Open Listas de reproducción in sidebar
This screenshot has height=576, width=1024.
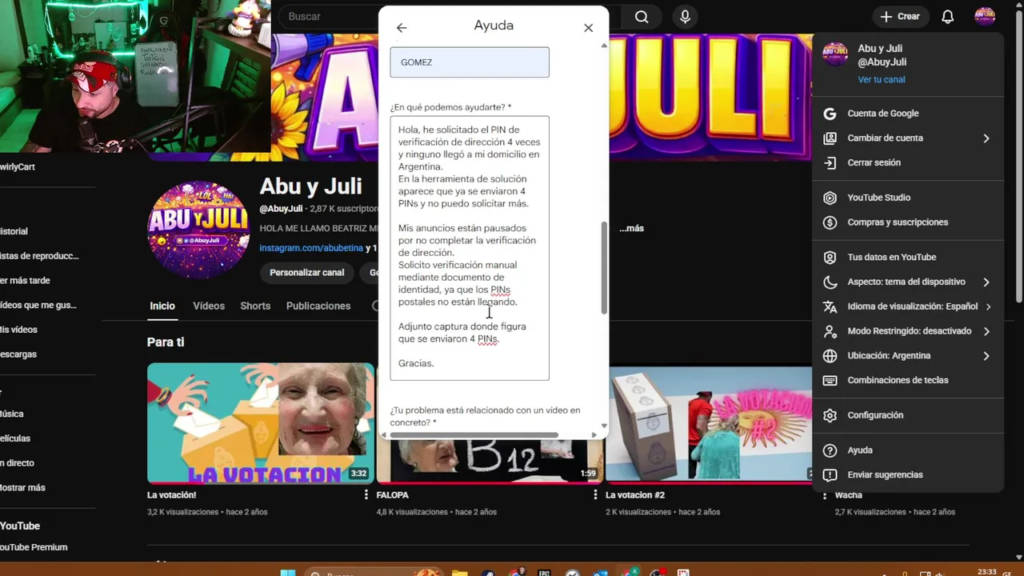click(40, 256)
